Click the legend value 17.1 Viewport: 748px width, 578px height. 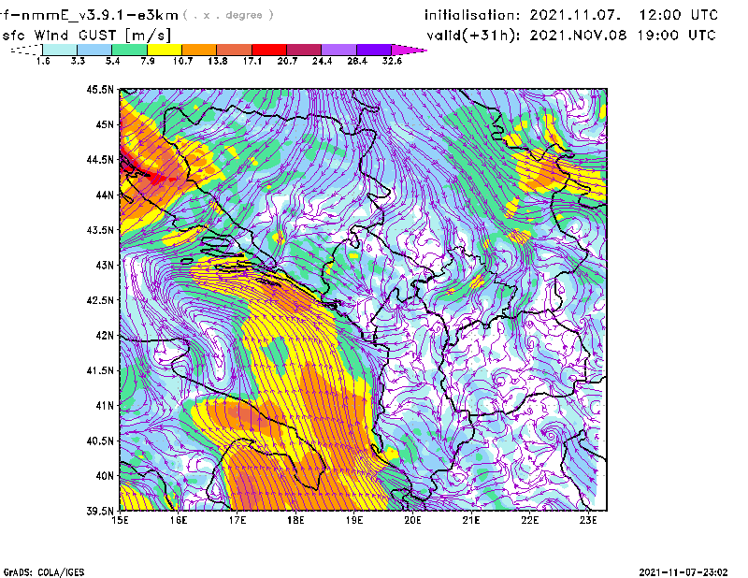pyautogui.click(x=252, y=61)
